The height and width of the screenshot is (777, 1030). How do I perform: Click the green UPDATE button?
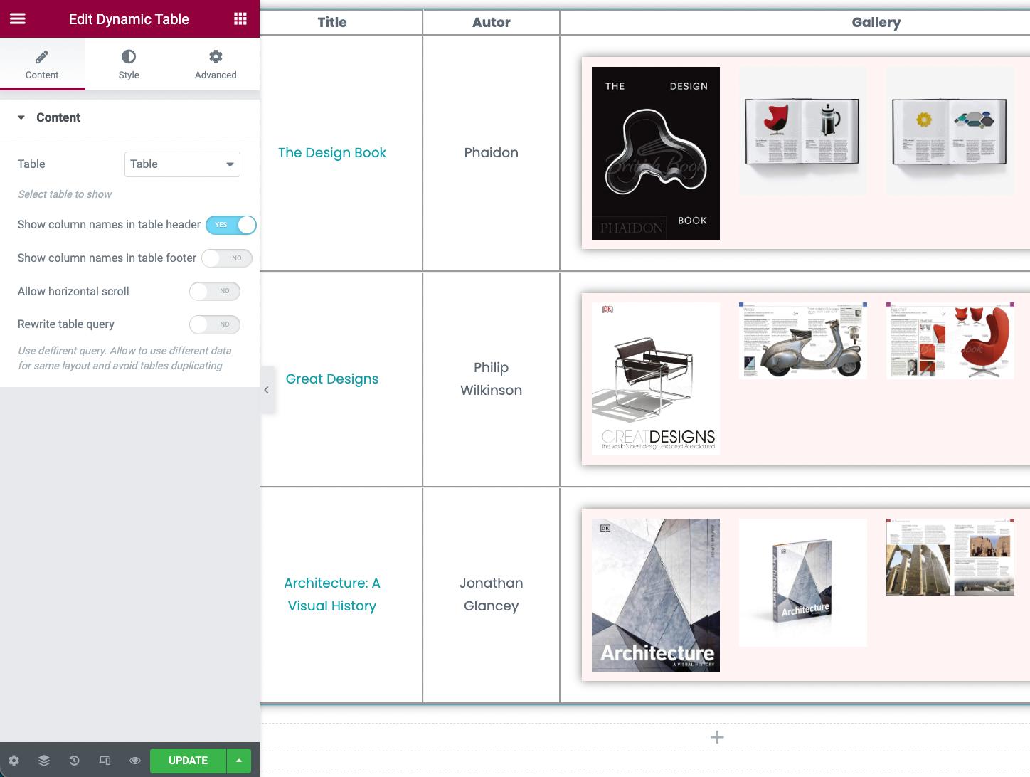coord(188,761)
